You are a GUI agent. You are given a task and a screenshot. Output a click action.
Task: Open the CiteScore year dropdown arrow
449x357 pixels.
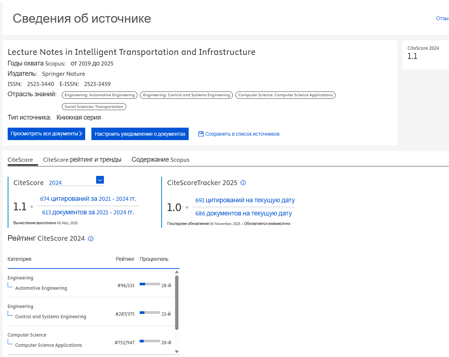pyautogui.click(x=100, y=180)
